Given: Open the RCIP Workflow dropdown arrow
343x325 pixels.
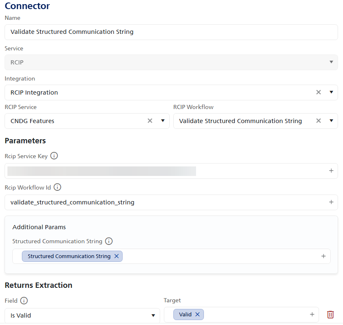Looking at the screenshot, I should (x=331, y=121).
